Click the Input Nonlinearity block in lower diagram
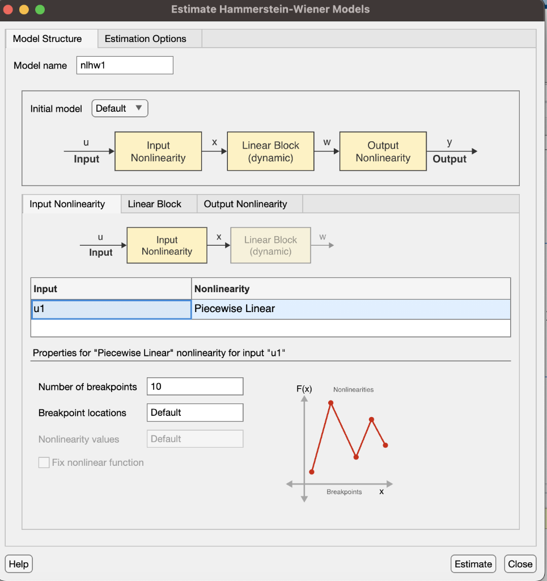 [x=166, y=245]
